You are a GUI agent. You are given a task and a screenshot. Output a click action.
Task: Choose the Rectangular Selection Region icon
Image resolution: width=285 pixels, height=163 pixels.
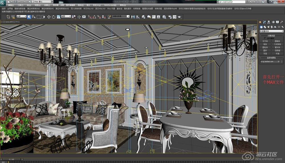38,17
